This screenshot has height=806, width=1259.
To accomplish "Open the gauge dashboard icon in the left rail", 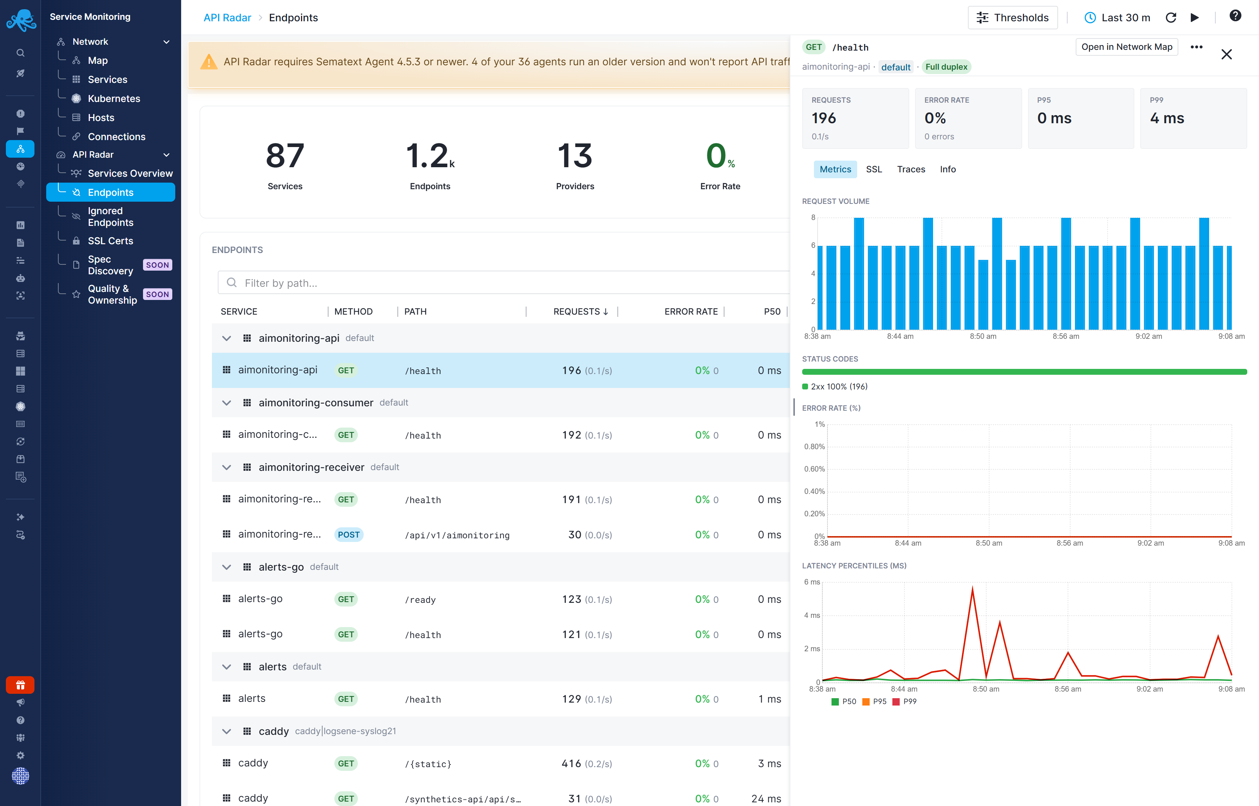I will point(21,166).
